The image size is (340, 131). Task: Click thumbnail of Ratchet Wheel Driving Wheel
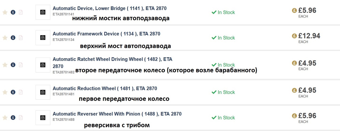click(43, 65)
